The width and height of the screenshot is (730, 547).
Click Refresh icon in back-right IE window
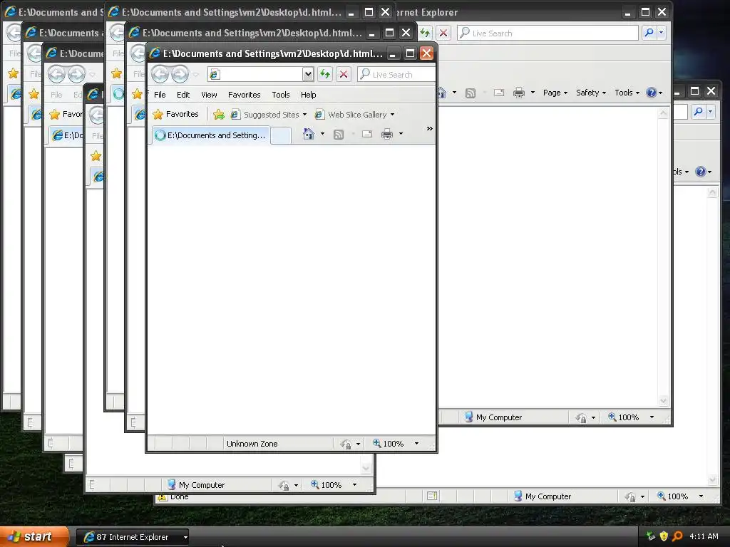click(x=425, y=33)
